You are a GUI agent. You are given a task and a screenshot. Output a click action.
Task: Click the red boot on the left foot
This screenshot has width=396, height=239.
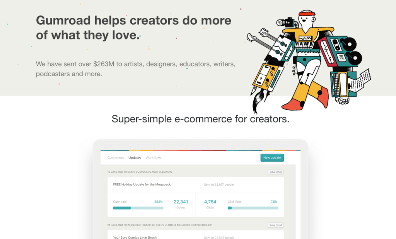(294, 104)
